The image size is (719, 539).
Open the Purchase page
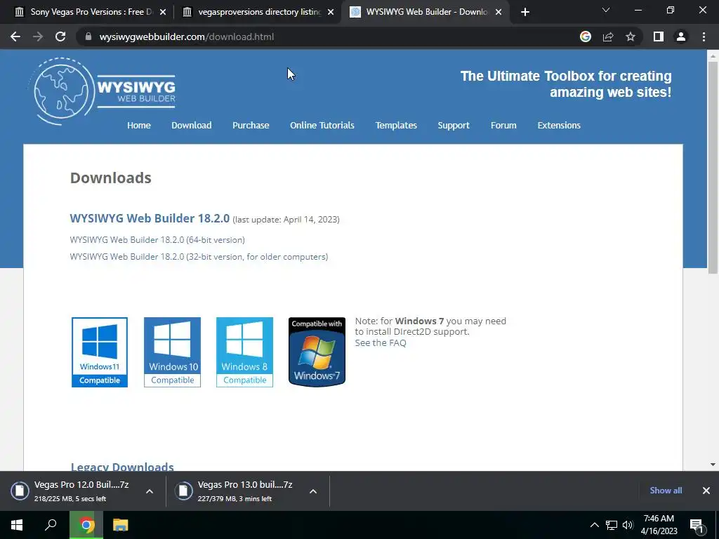click(x=251, y=125)
